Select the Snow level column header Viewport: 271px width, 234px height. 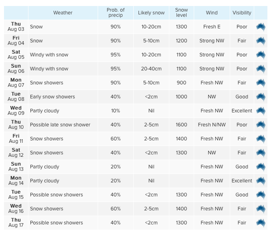point(181,13)
